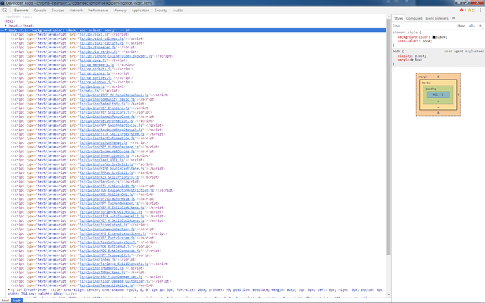Open the Network tab
The image size is (485, 303).
pos(76,10)
